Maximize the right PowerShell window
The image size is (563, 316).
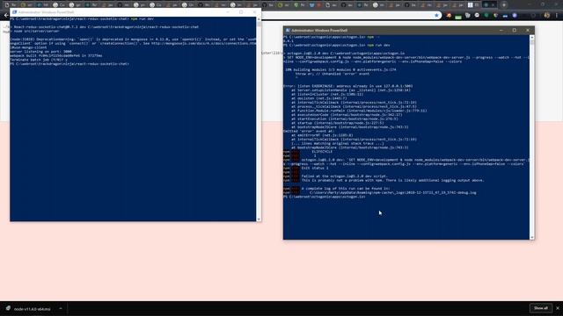514,31
